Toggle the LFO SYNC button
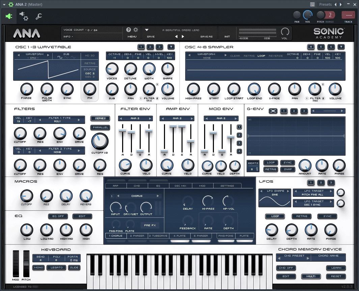This screenshot has width=359, height=291. pos(327,216)
